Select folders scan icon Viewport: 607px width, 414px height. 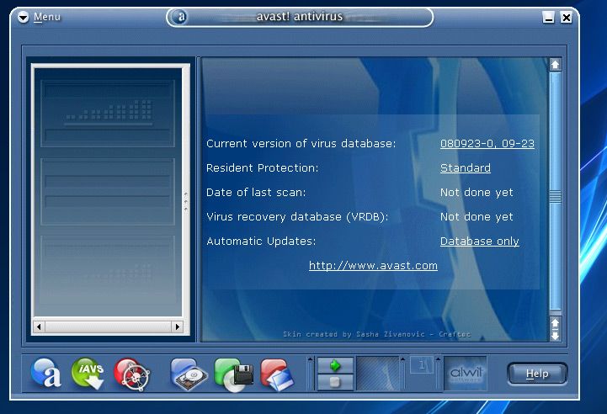pos(277,374)
